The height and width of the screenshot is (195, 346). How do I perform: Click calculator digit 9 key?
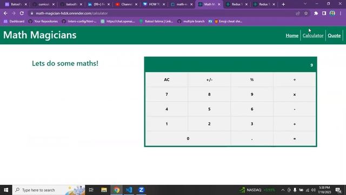coord(252,94)
